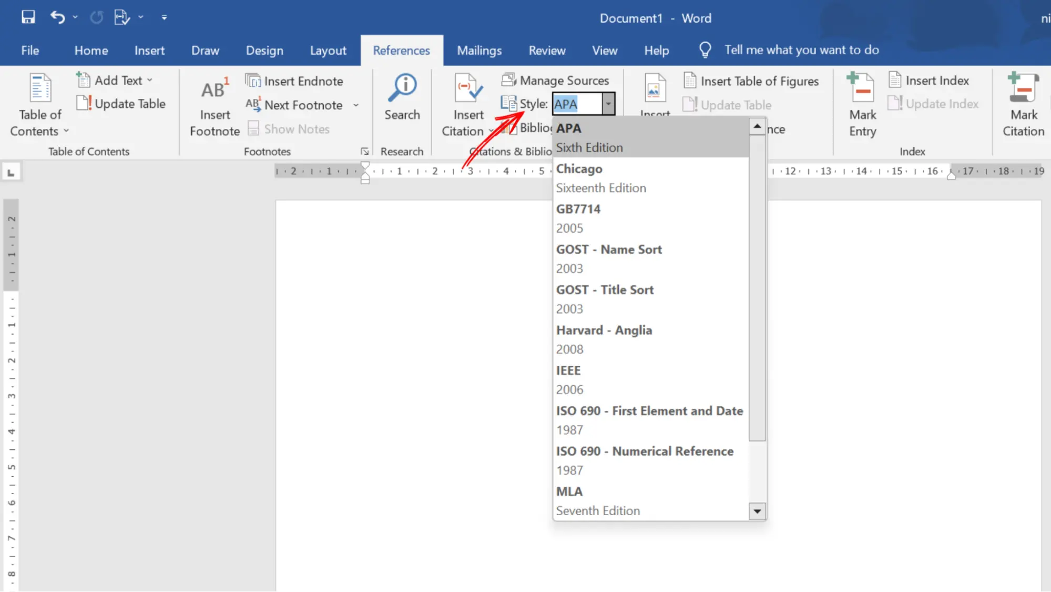Image resolution: width=1051 pixels, height=592 pixels.
Task: Collapse the citation Style dropdown arrow
Action: pos(608,104)
